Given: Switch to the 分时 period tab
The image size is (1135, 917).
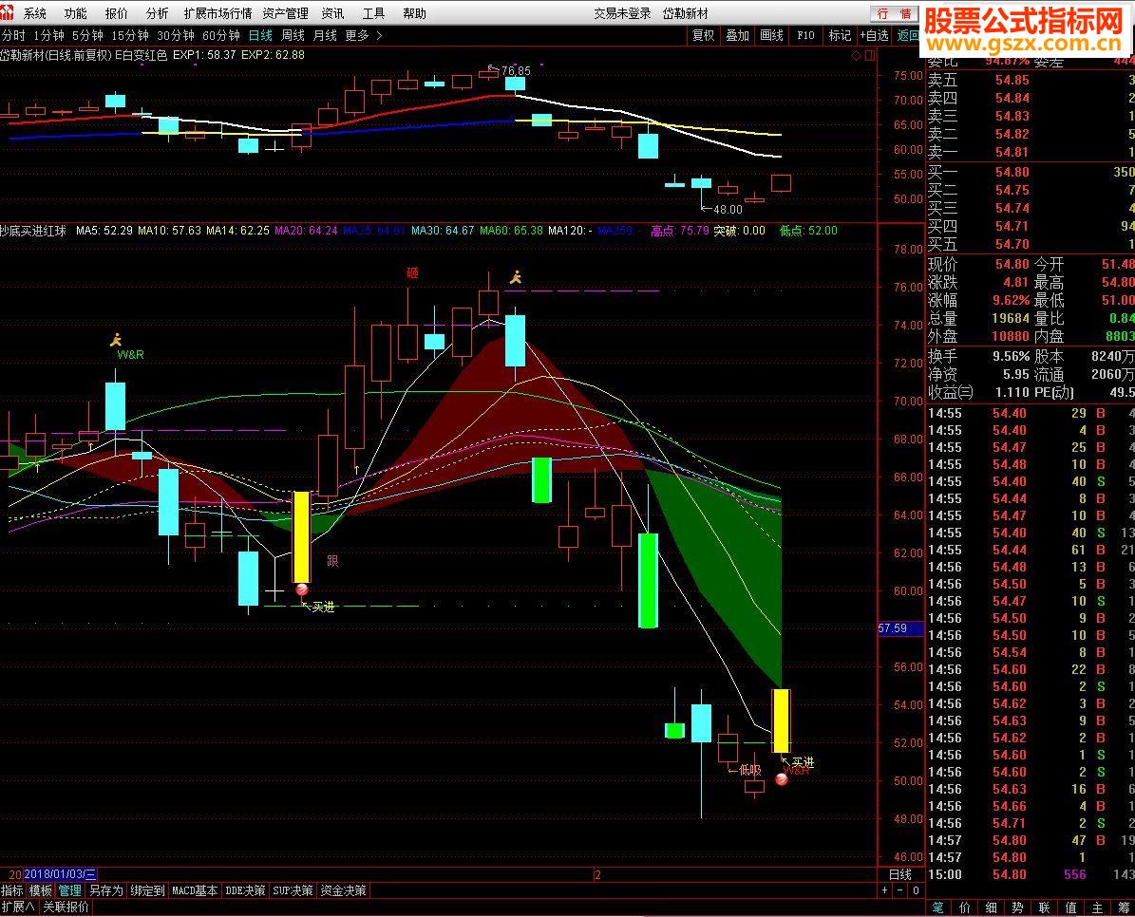Looking at the screenshot, I should tap(13, 35).
